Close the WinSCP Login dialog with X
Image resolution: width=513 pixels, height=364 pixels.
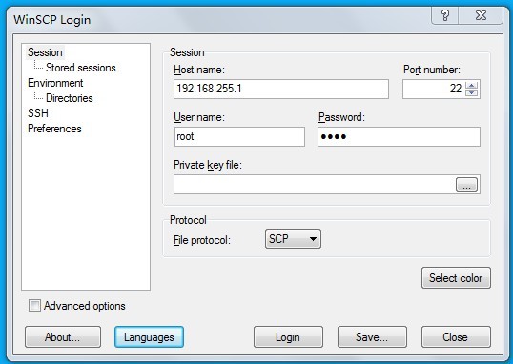click(x=481, y=15)
